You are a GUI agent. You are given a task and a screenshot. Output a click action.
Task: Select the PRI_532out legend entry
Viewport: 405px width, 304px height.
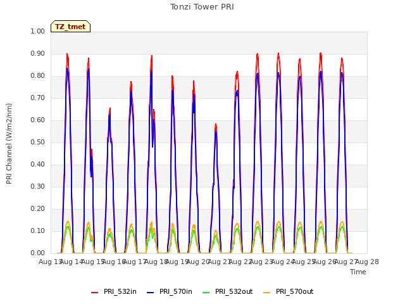tap(228, 291)
